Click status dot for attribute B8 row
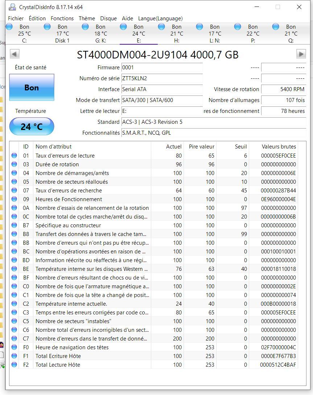313x395 pixels. coord(14,234)
